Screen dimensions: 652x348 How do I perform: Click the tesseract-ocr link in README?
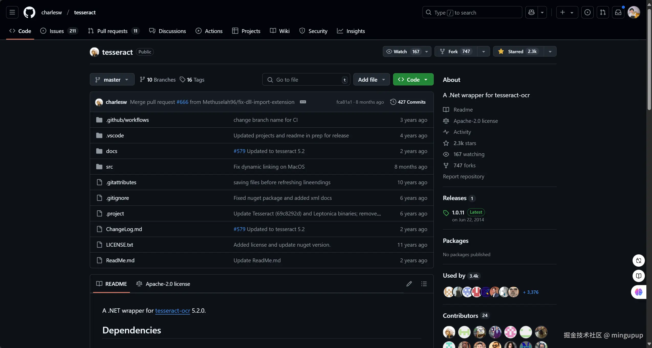click(x=172, y=311)
